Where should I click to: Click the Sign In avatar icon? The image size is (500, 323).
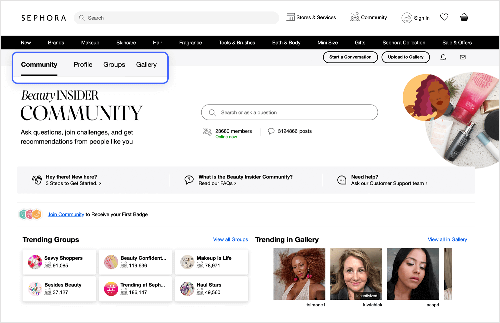(407, 18)
